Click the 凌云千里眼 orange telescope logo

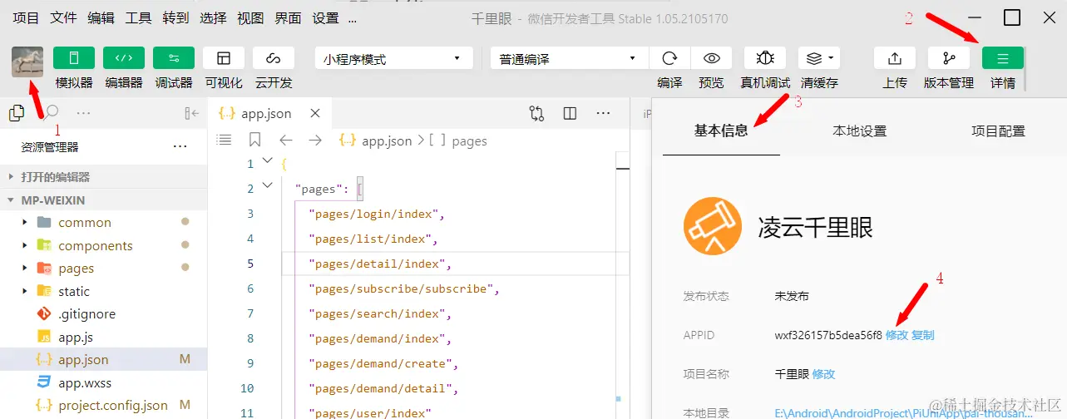pos(712,227)
